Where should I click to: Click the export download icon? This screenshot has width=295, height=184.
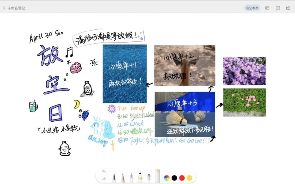point(288,8)
